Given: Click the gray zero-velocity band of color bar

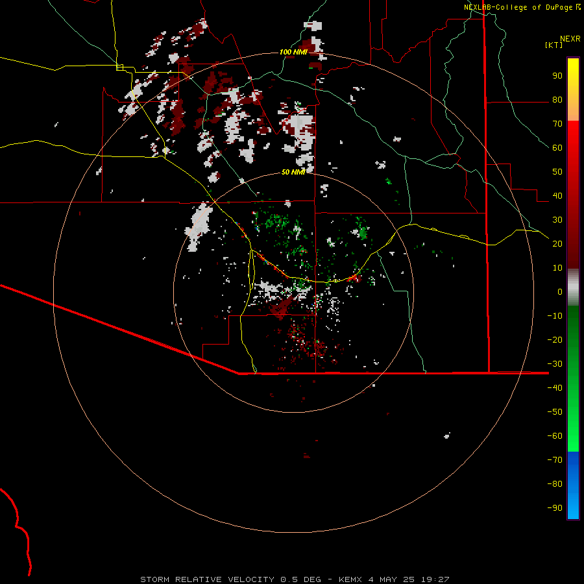Looking at the screenshot, I should (573, 287).
